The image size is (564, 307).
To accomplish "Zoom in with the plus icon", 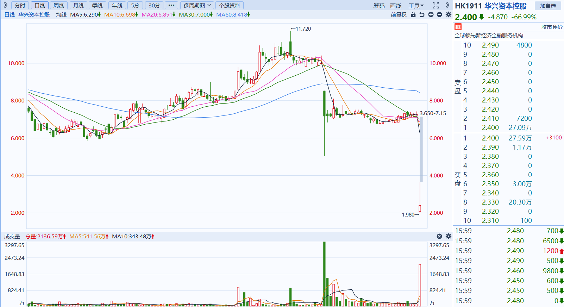I will [431, 14].
